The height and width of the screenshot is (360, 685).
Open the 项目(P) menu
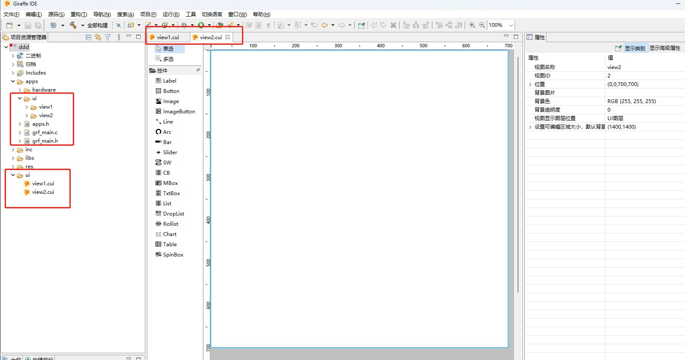click(148, 14)
